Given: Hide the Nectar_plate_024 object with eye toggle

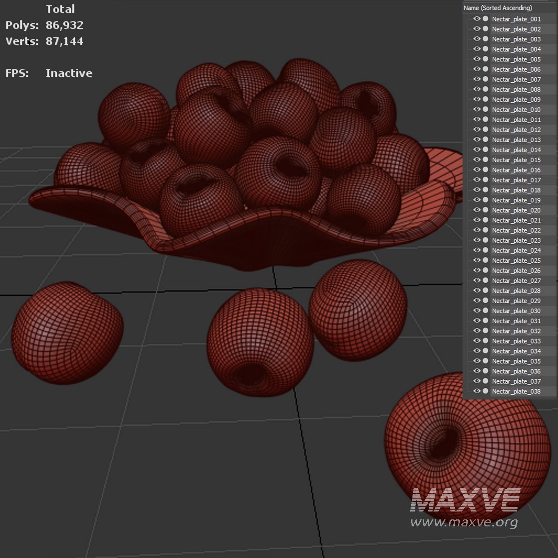Looking at the screenshot, I should click(477, 250).
